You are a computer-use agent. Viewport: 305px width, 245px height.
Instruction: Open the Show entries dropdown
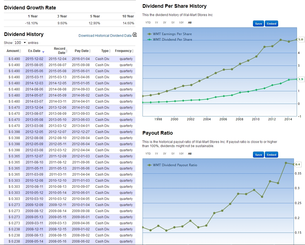[x=20, y=43]
